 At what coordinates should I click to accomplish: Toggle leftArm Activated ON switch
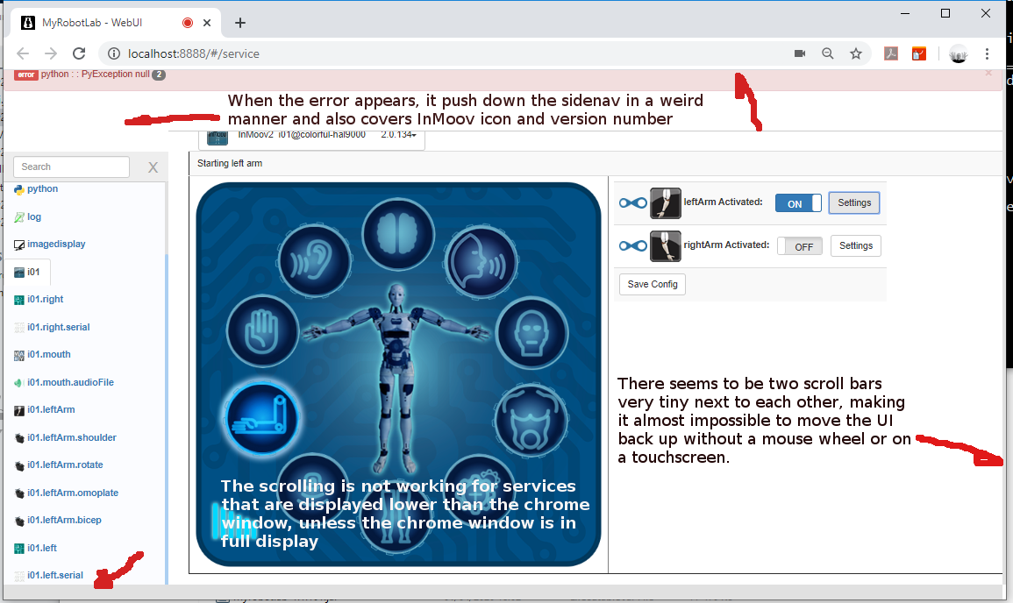coord(798,203)
